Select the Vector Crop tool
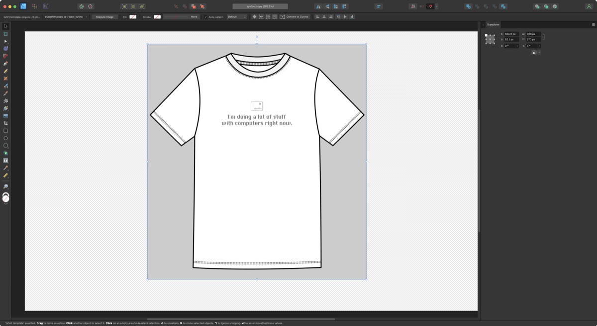This screenshot has height=326, width=597. point(5,122)
